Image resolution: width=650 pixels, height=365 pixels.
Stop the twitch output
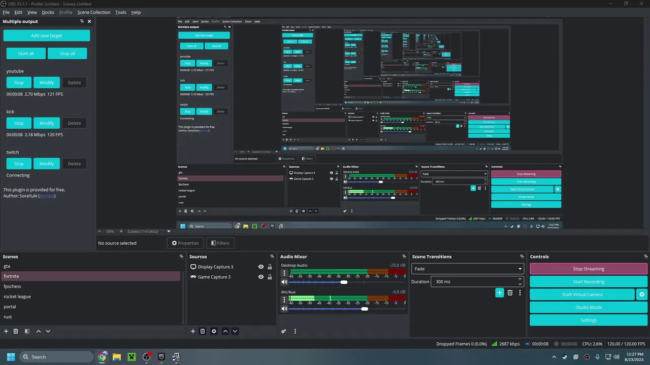coord(19,164)
